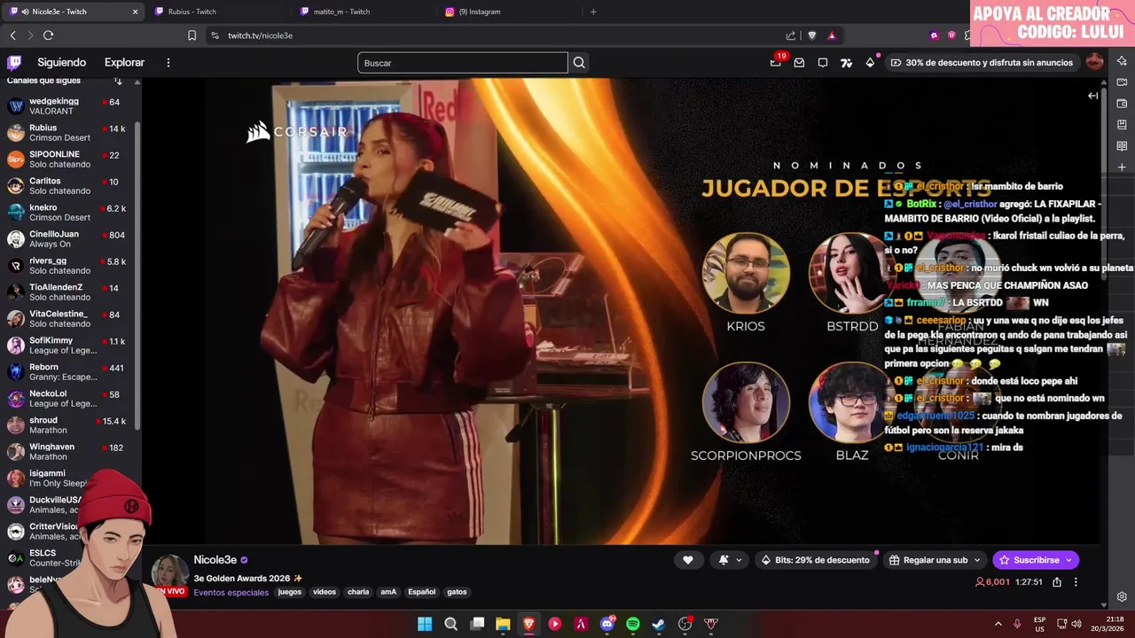Click the user profile avatar in the top bar
The height and width of the screenshot is (638, 1135).
(x=1094, y=62)
